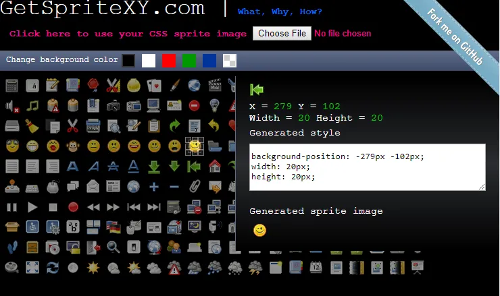Click the calendar 12 sprite icon
The width and height of the screenshot is (500, 296).
316,267
